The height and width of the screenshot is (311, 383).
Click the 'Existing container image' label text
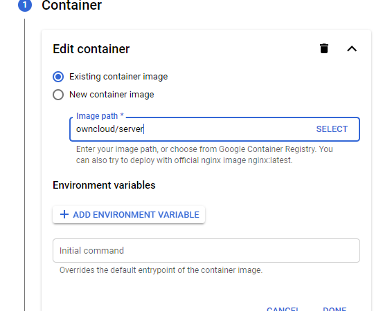118,77
